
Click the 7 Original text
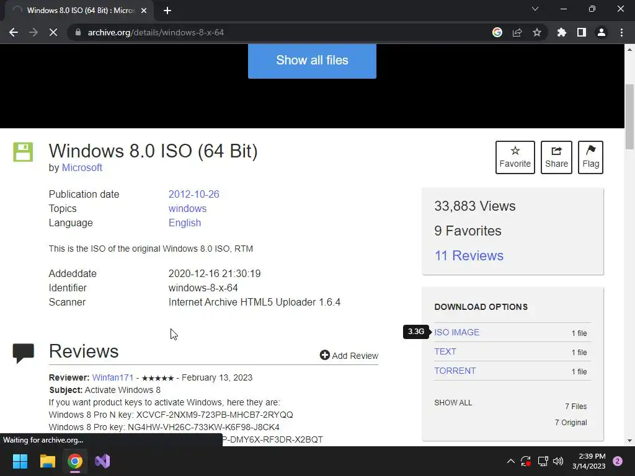[x=571, y=423]
